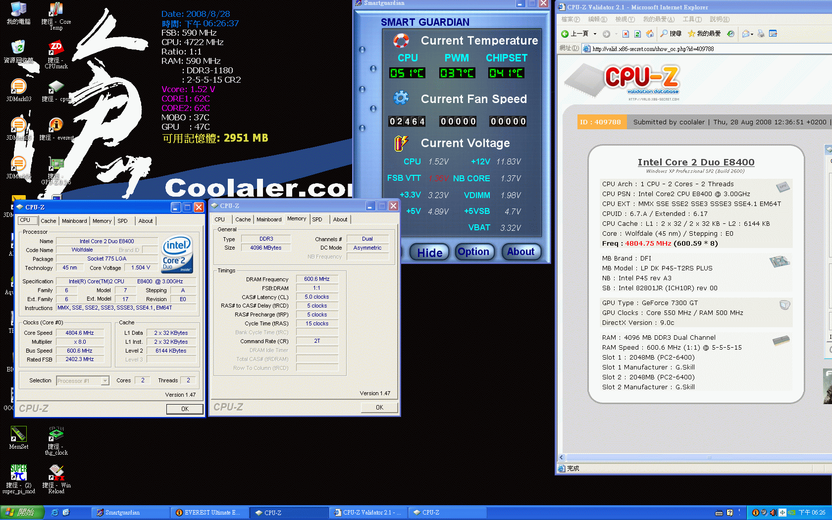Viewport: 832px width, 520px height.
Task: Click the IE Forward arrow icon
Action: click(606, 34)
